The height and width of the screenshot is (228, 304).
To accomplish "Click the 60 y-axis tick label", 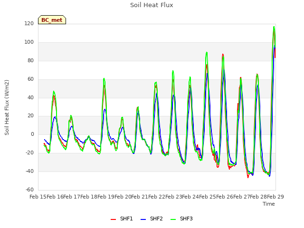I will [x=30, y=79].
